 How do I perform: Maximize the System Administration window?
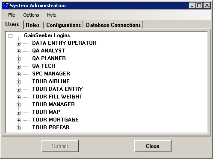[199, 6]
